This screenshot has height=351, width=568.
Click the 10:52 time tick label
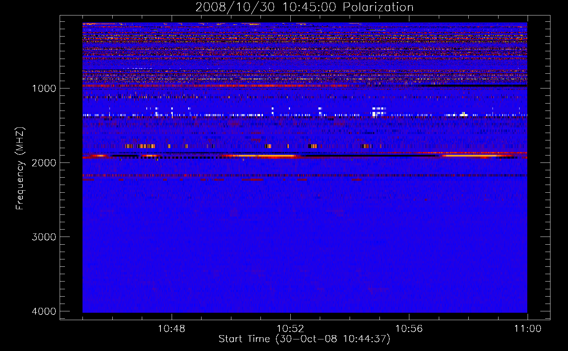pos(290,329)
